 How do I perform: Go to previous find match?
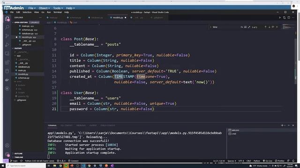(265, 27)
